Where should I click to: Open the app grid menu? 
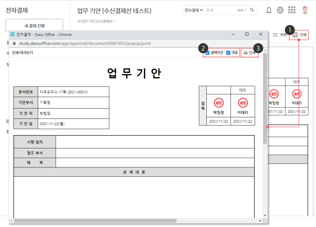click(x=292, y=10)
